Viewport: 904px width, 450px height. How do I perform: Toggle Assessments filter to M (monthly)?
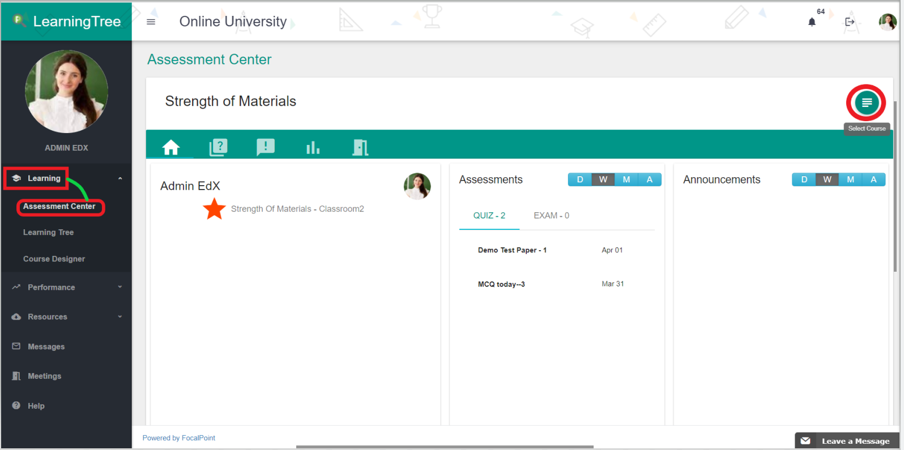tap(626, 179)
